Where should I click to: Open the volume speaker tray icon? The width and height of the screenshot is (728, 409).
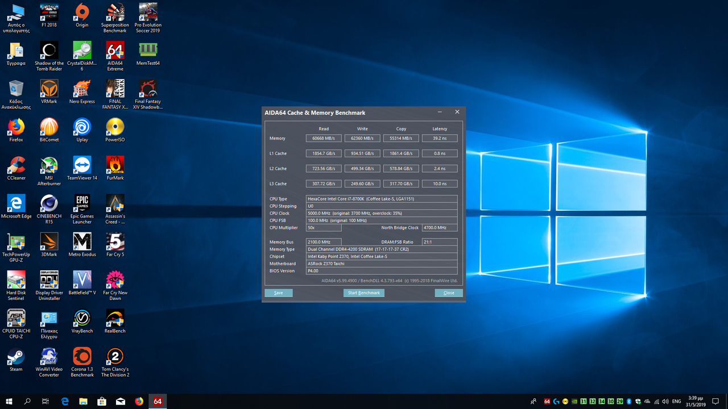pyautogui.click(x=665, y=402)
